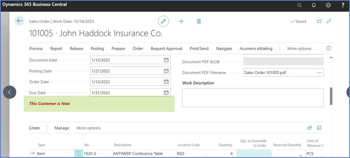Click the vertical scrollbar thumb
This screenshot has width=350, height=158.
[x=331, y=96]
